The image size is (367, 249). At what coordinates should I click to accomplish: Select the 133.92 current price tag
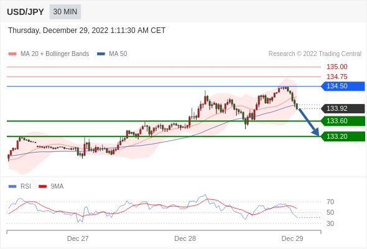pos(343,109)
